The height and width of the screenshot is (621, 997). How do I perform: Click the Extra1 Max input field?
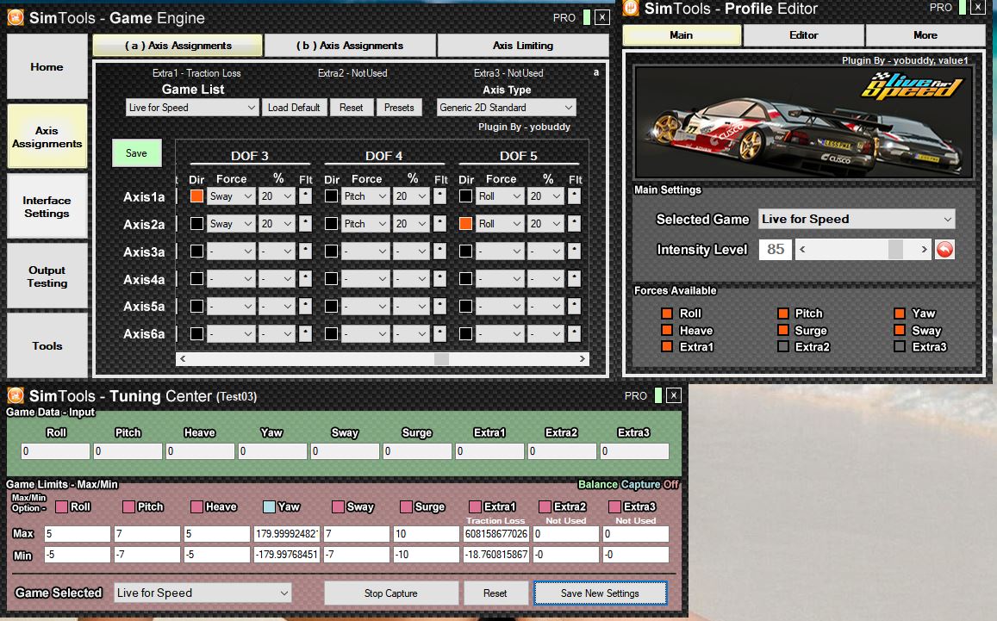[496, 534]
